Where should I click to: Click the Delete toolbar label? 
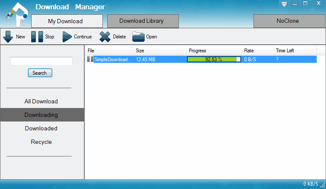[x=119, y=37]
